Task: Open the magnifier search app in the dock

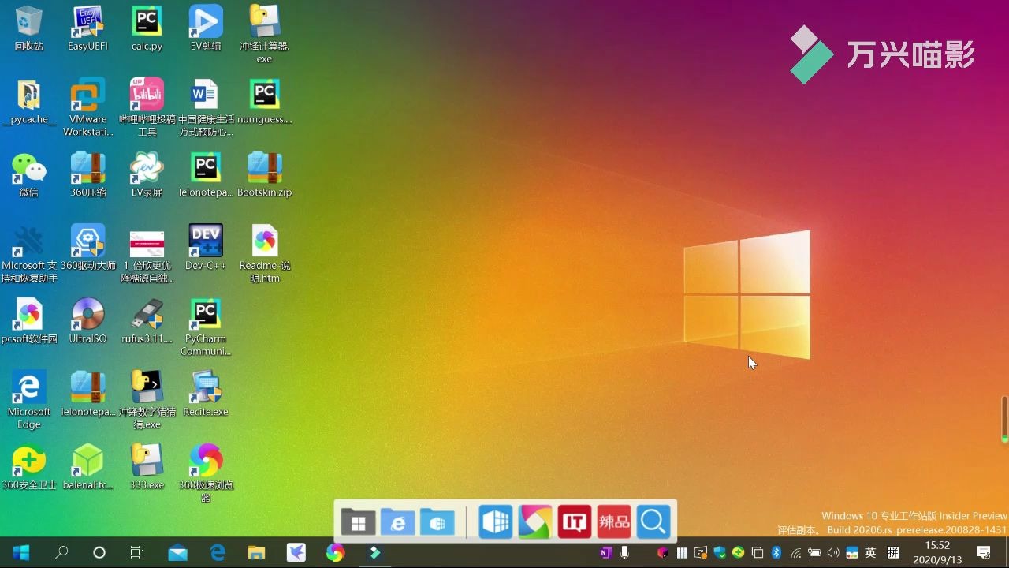Action: [x=653, y=521]
